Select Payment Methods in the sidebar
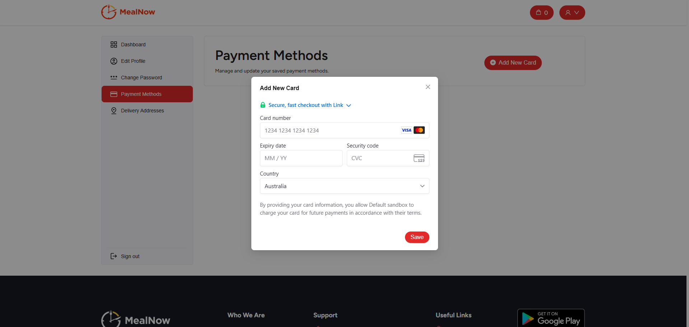 coord(141,94)
